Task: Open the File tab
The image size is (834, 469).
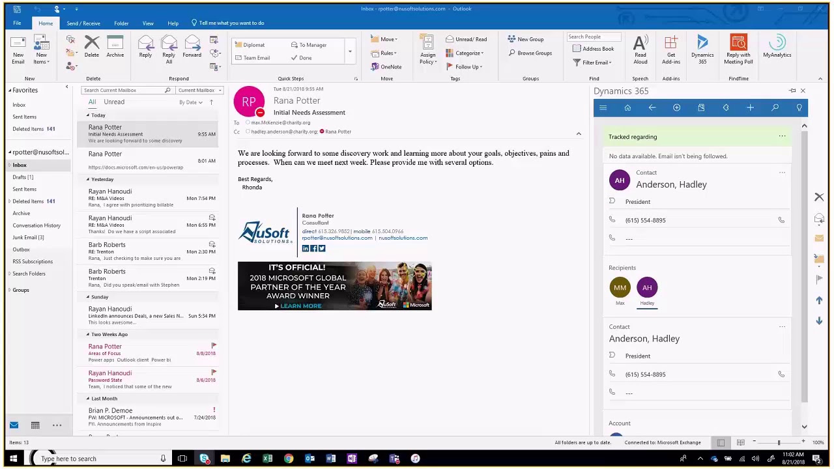Action: [17, 23]
